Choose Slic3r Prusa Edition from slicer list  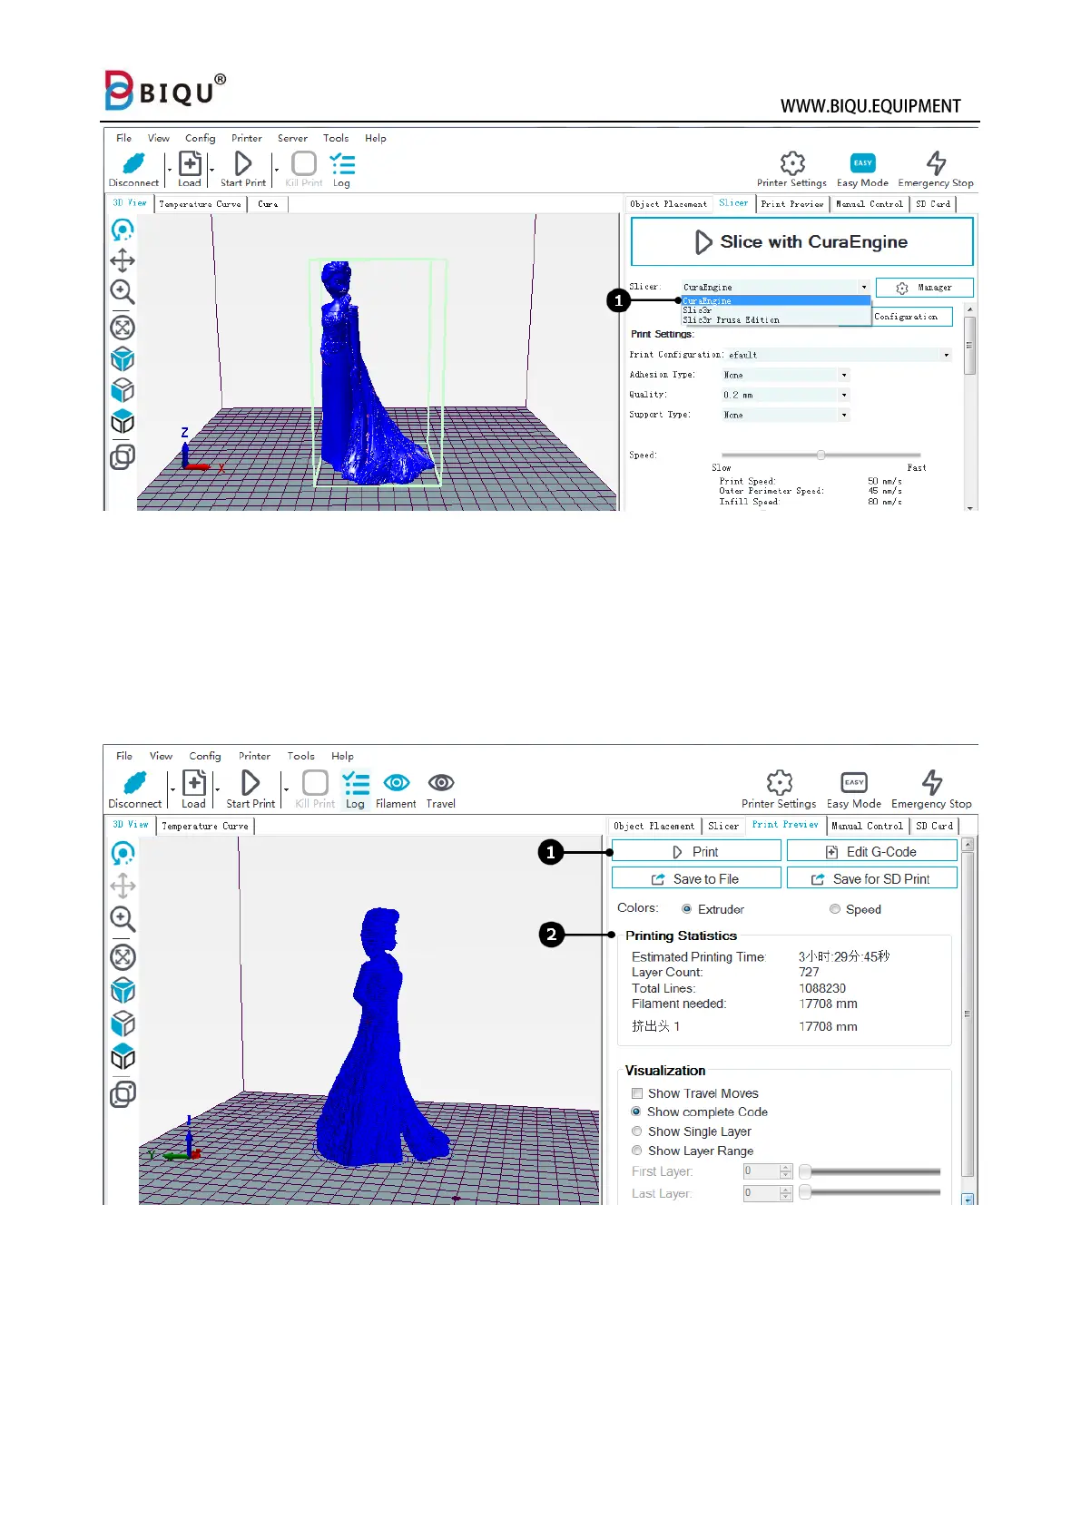pos(776,320)
